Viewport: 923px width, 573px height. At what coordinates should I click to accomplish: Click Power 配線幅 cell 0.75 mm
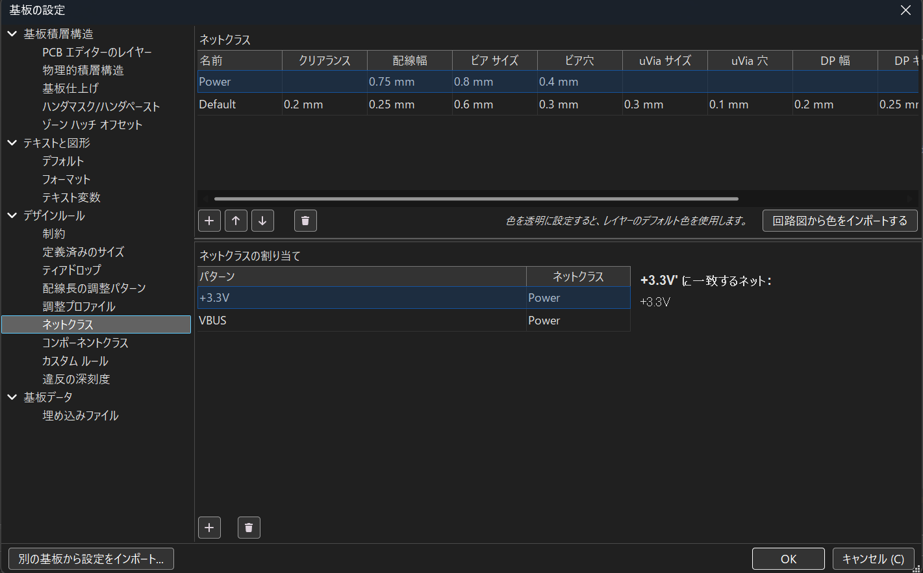(x=410, y=82)
